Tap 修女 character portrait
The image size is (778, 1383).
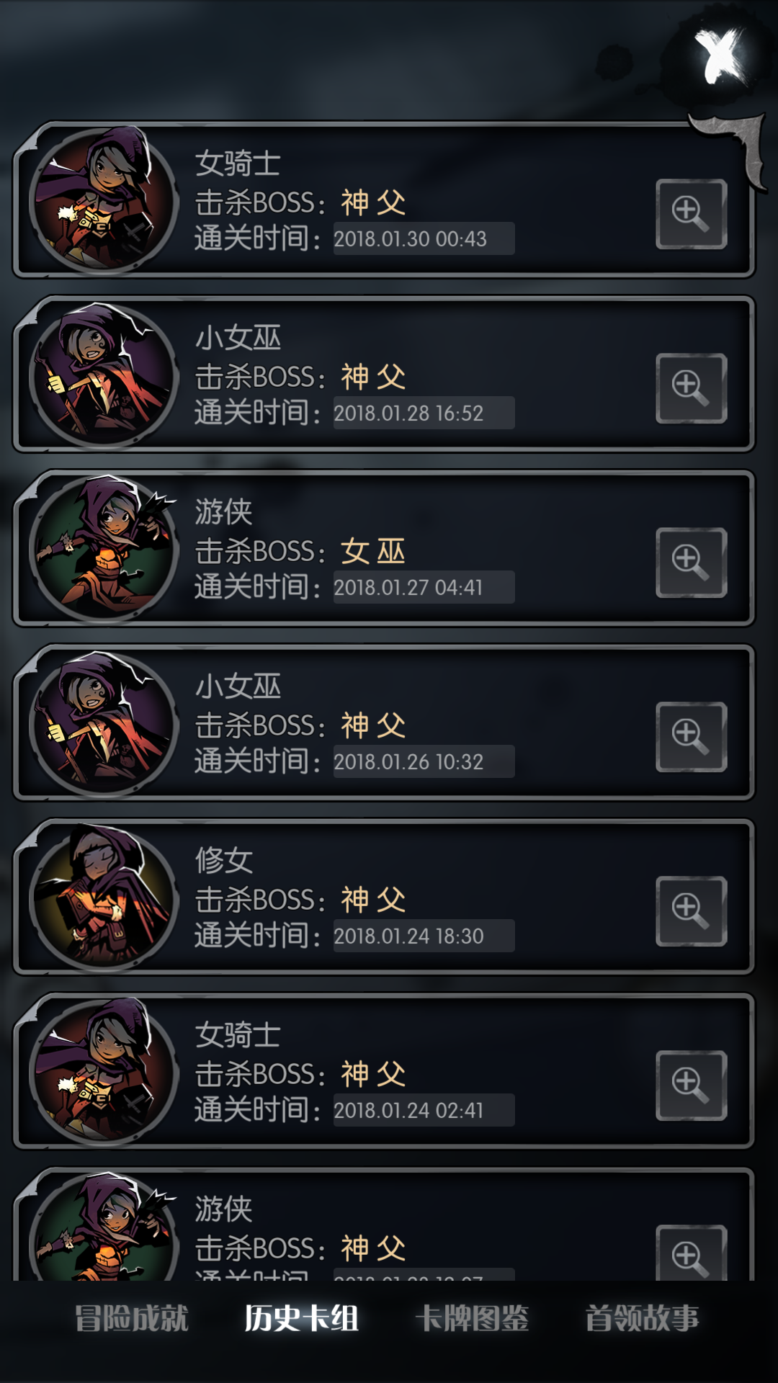pyautogui.click(x=103, y=898)
